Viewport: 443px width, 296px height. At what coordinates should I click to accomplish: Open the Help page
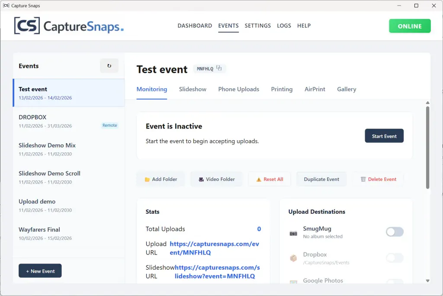pyautogui.click(x=304, y=26)
